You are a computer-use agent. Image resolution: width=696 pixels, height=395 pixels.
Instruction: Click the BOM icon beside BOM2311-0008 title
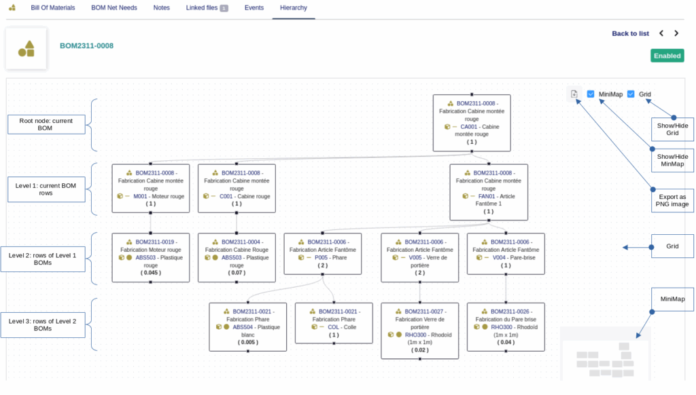(26, 48)
